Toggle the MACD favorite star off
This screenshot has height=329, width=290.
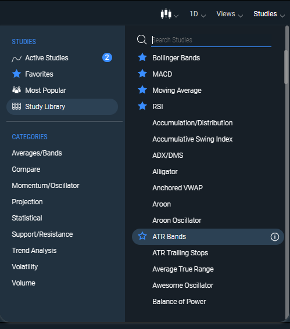(142, 74)
